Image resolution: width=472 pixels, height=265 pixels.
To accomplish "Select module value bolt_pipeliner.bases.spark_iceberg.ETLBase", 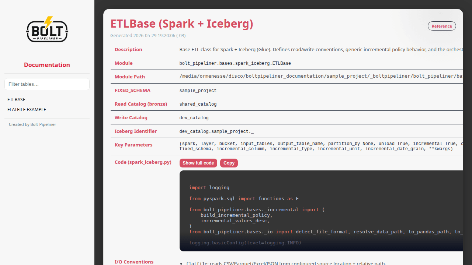I will (x=235, y=63).
